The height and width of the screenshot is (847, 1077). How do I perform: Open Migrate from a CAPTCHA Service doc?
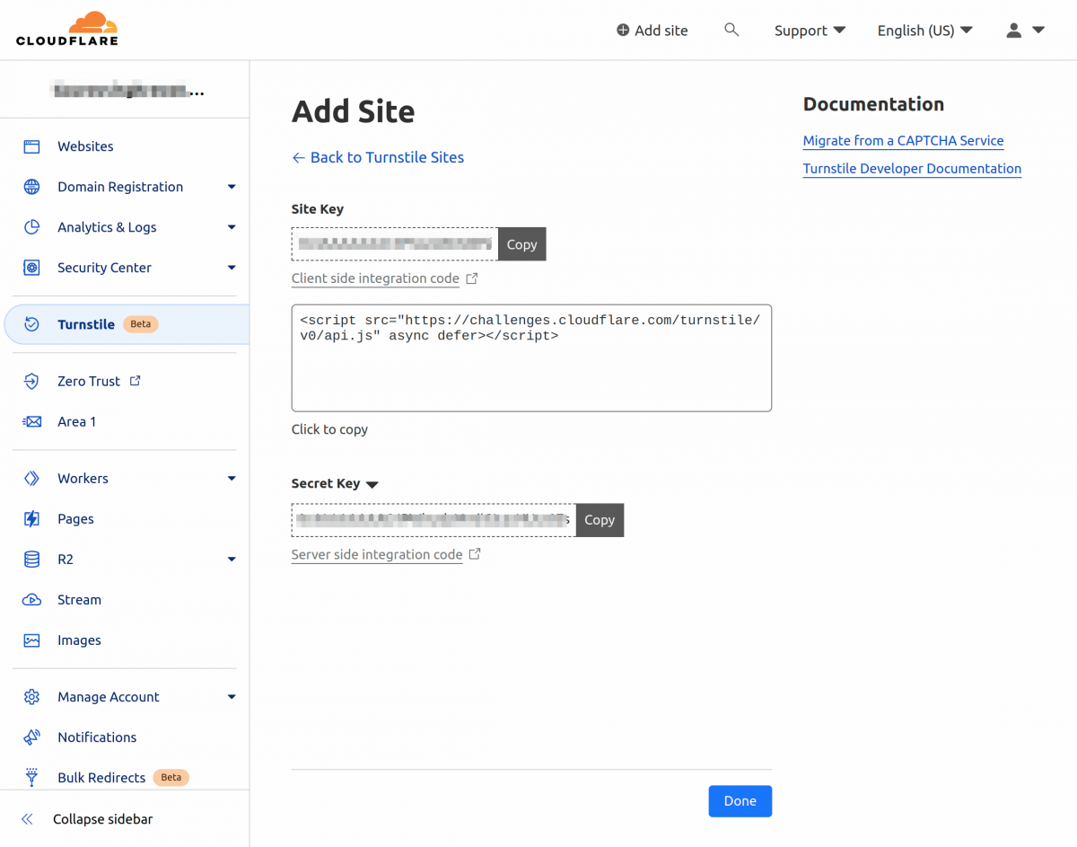tap(903, 141)
